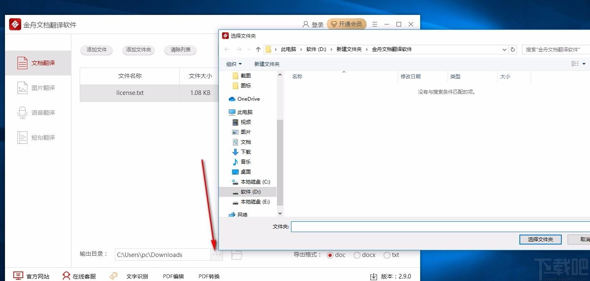Select 本地磁盘 (E:) drive

251,201
